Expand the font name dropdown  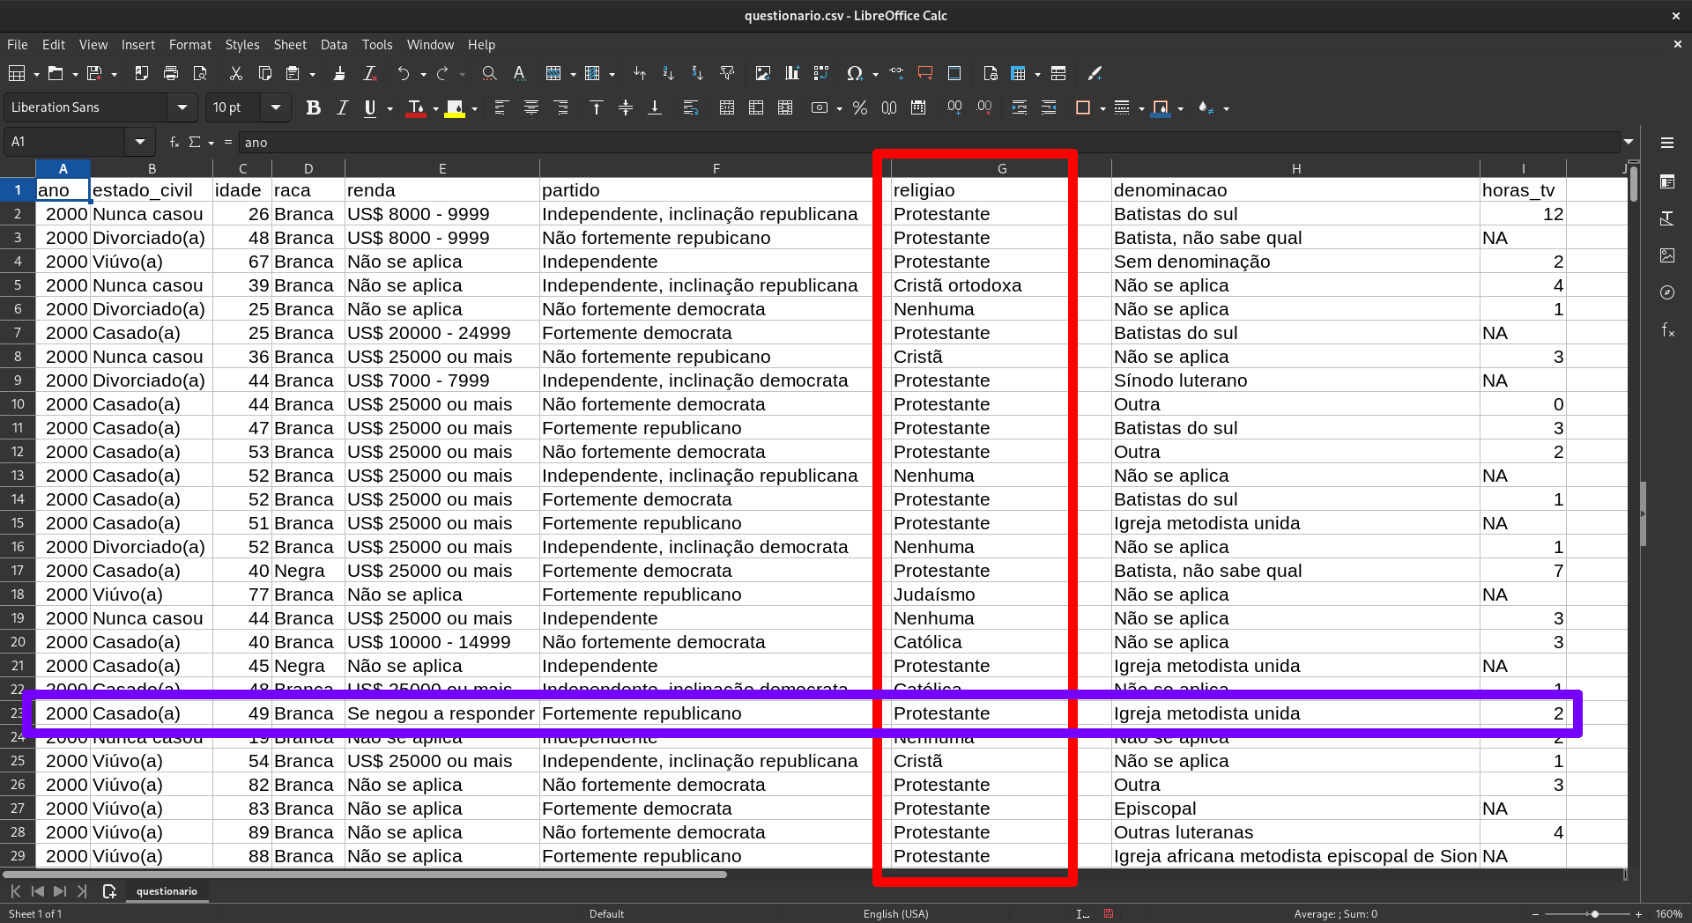(182, 107)
